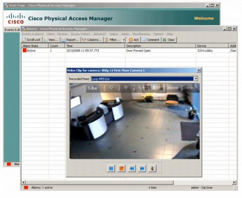Screen dimensions: 242x198
Task: Click the zoom-in magnifier on video overlay
Action: 111,88
